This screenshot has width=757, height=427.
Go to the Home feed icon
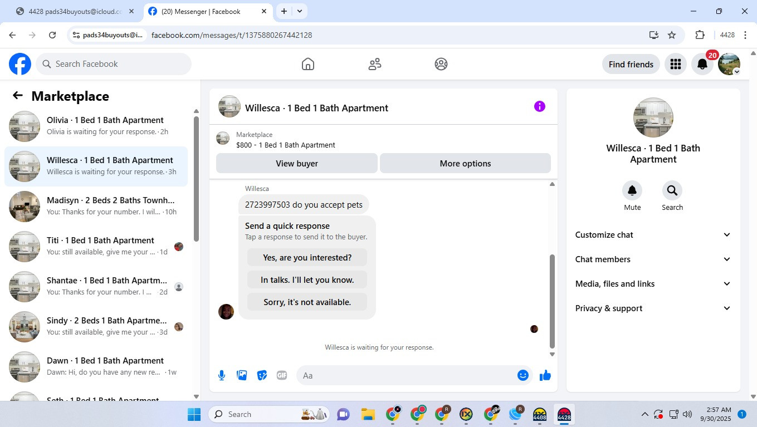[x=308, y=64]
